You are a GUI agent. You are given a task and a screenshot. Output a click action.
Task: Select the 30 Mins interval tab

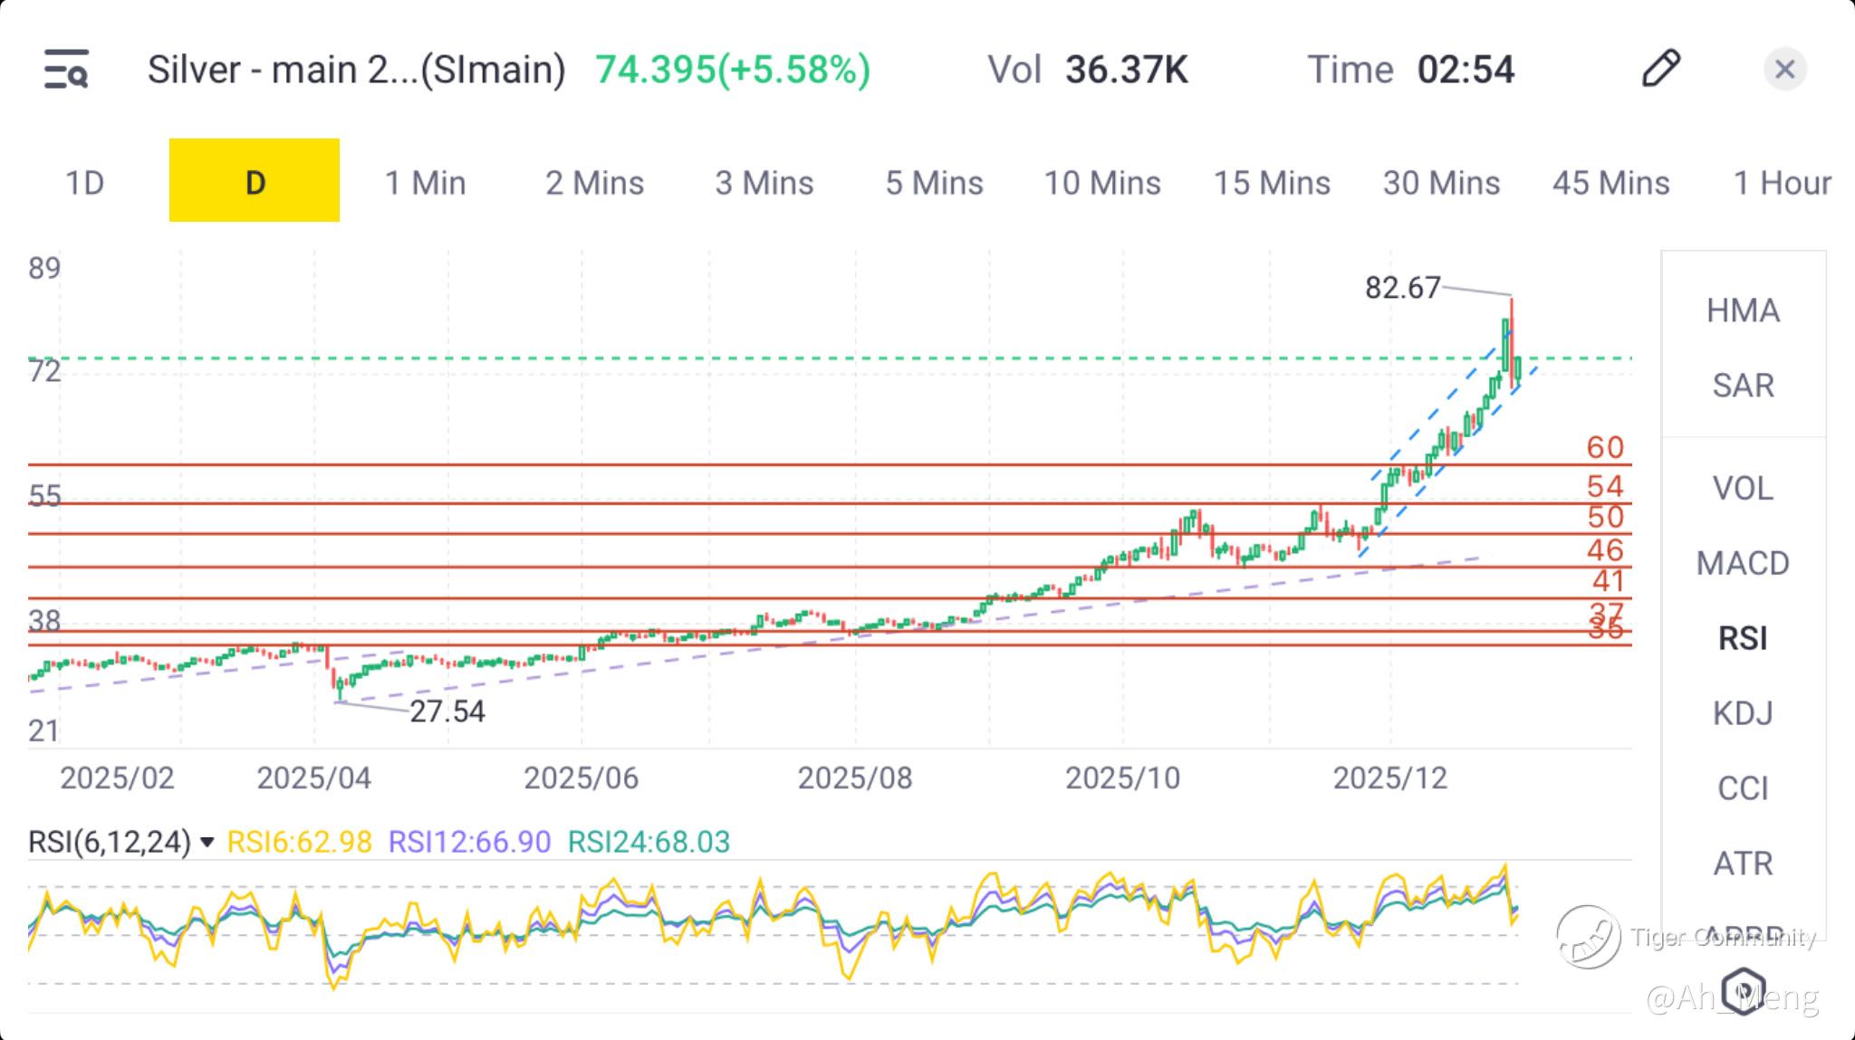(1441, 183)
